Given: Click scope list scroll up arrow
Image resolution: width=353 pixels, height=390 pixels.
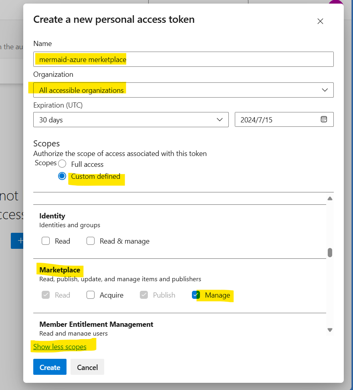Looking at the screenshot, I should coord(330,198).
